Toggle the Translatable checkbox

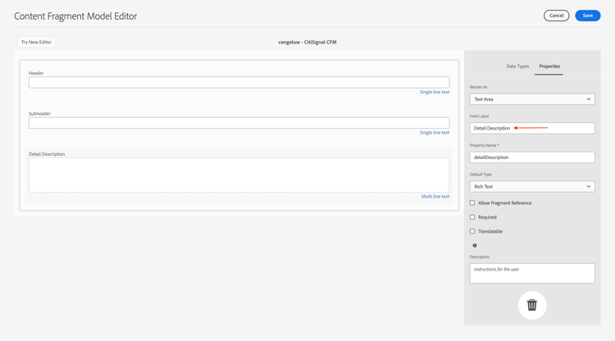472,231
